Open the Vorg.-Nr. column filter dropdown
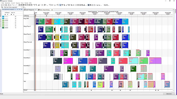Screen dimensions: 177x99 tap(14, 15)
